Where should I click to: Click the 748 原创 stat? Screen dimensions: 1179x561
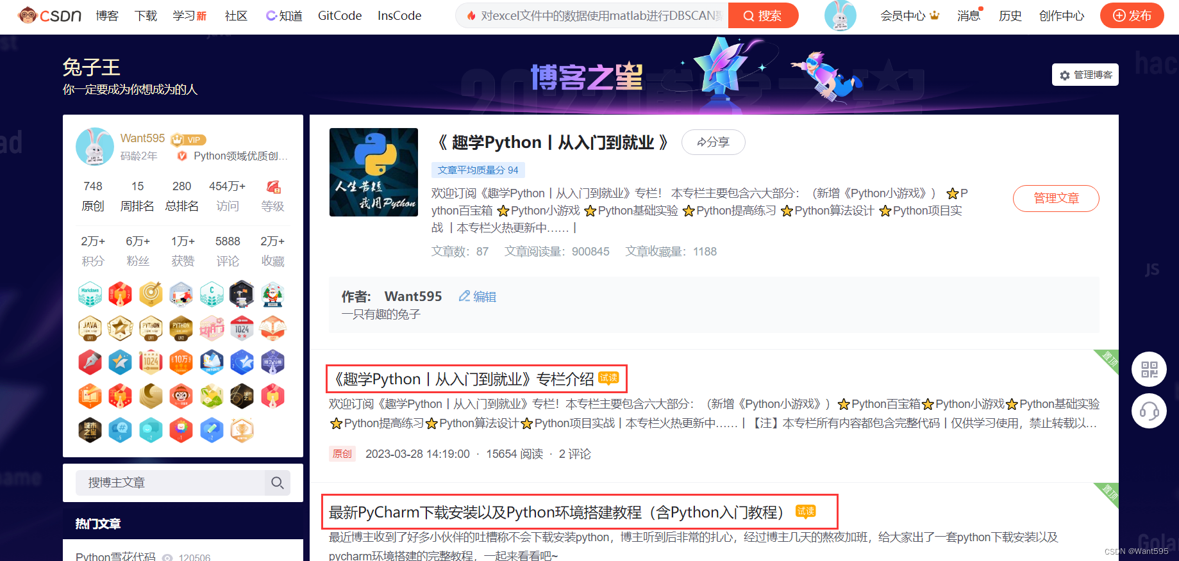point(93,196)
